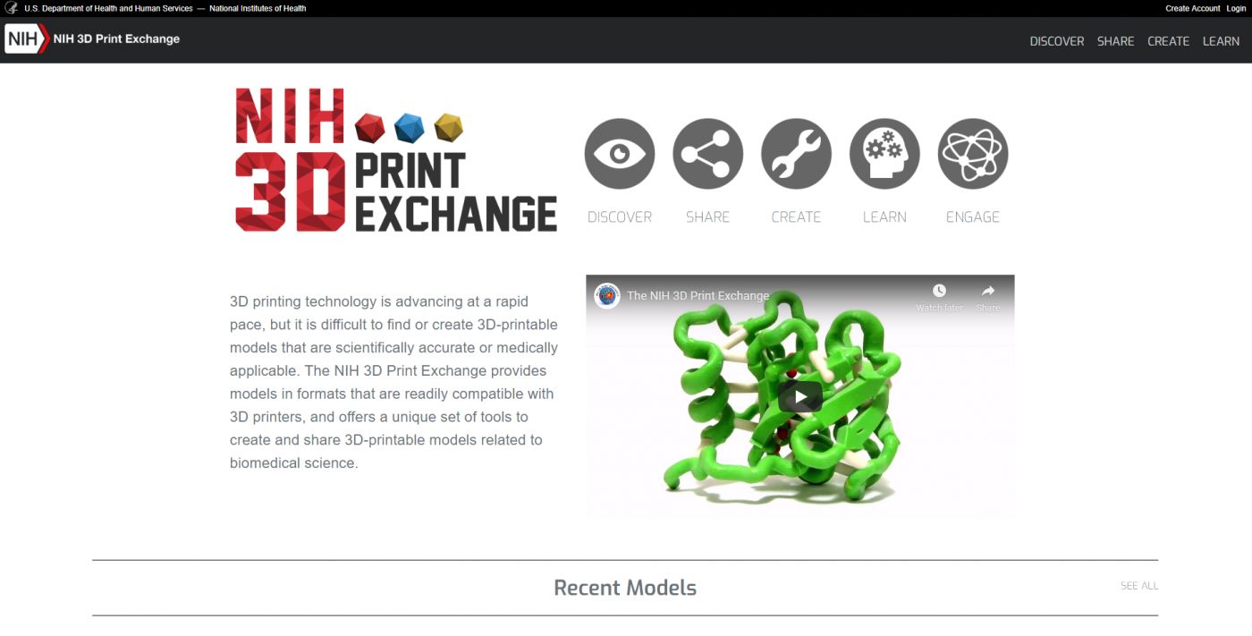Click the video title text

pyautogui.click(x=698, y=296)
